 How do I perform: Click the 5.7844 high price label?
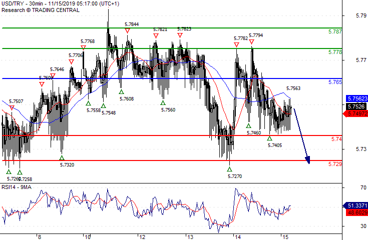point(132,24)
